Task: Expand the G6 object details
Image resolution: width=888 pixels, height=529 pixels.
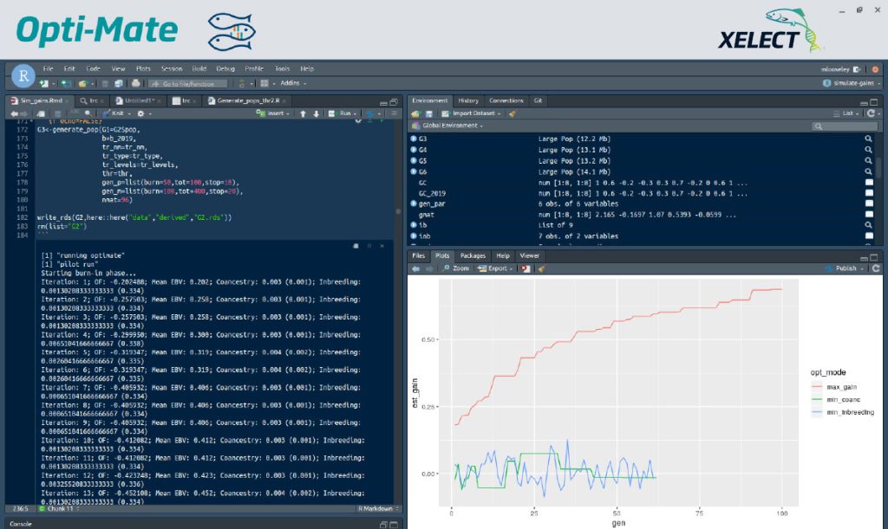Action: (414, 171)
